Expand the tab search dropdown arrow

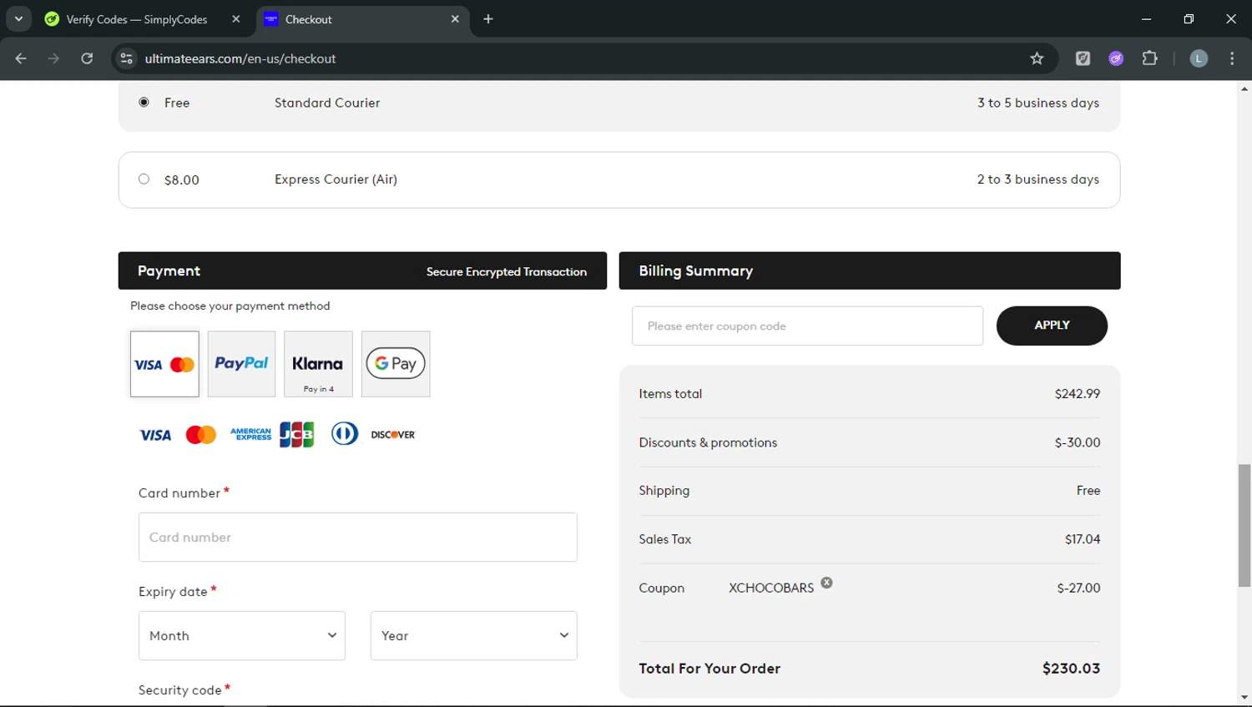tap(18, 19)
